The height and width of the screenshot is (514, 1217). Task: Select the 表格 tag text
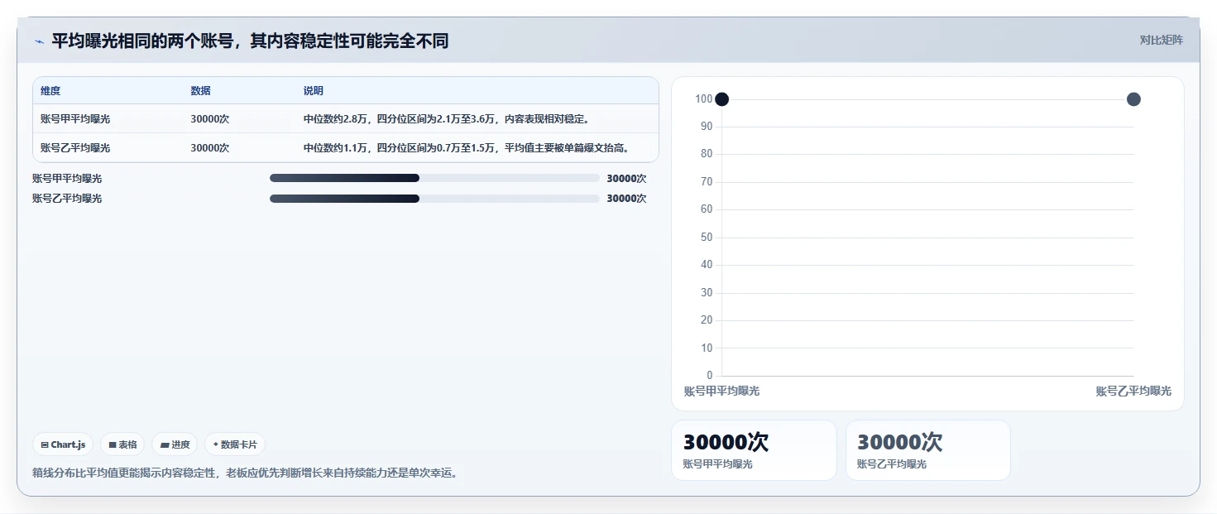click(127, 444)
